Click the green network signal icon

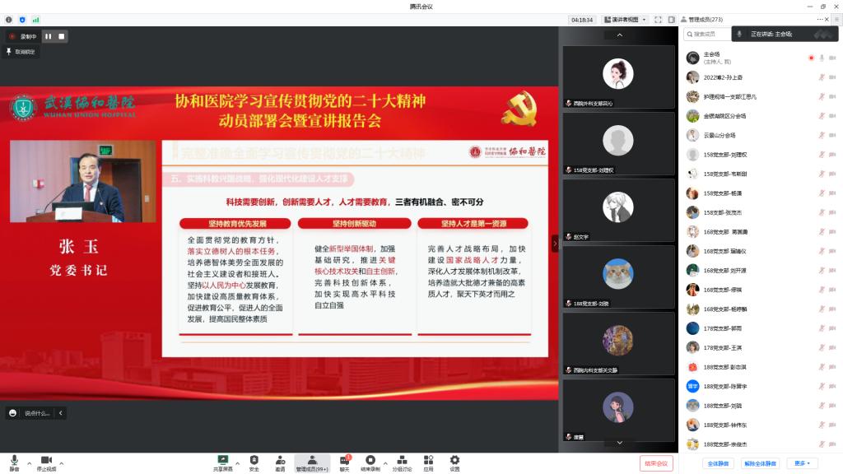[35, 20]
